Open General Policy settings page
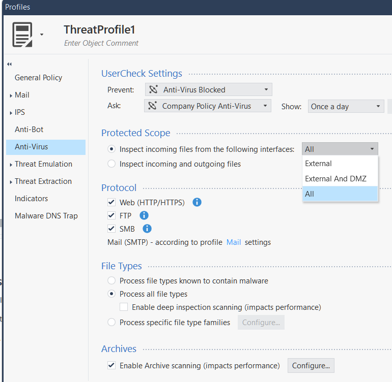 tap(38, 78)
